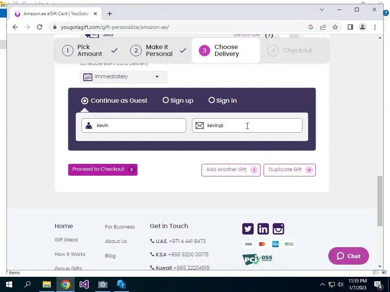Open the Share this page icon
Image resolution: width=390 pixels, height=292 pixels.
pos(323,27)
